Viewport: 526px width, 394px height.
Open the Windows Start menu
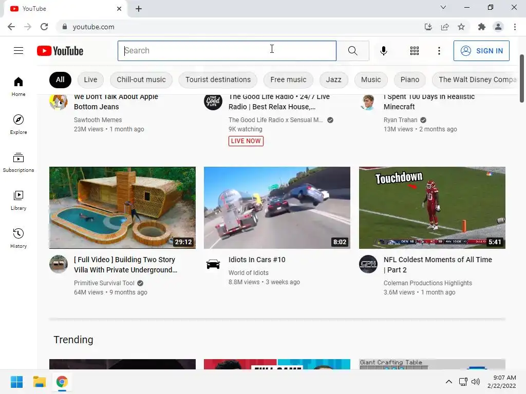[16, 382]
